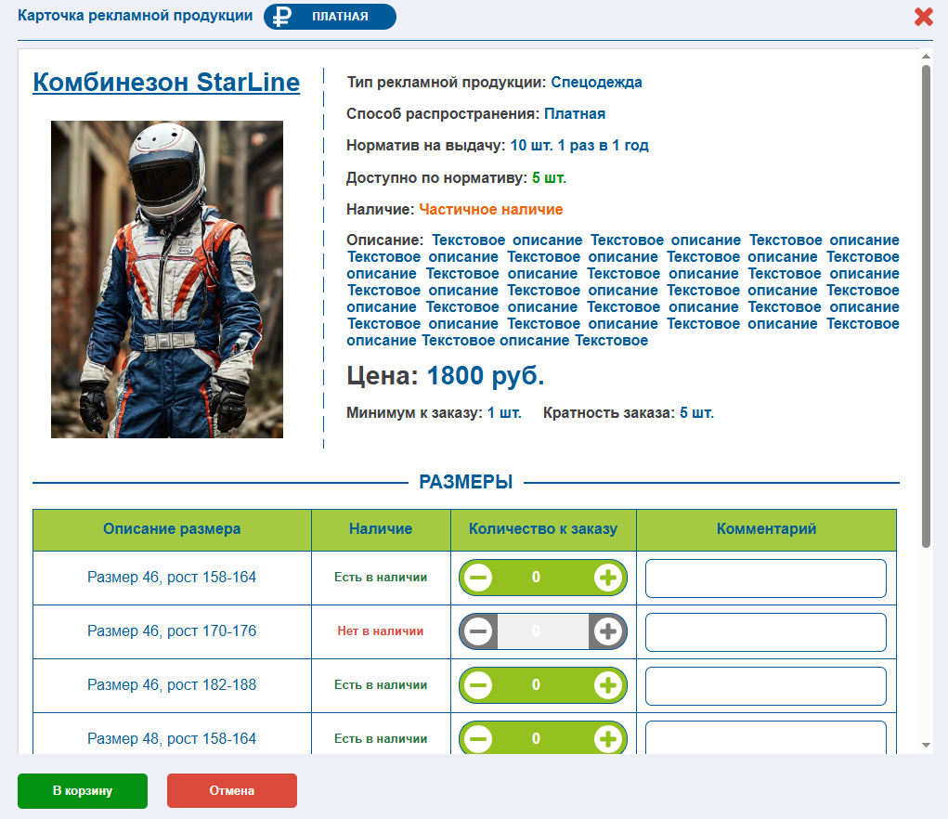The width and height of the screenshot is (948, 819).
Task: Click the ruble icon in Платная badge
Action: [281, 17]
